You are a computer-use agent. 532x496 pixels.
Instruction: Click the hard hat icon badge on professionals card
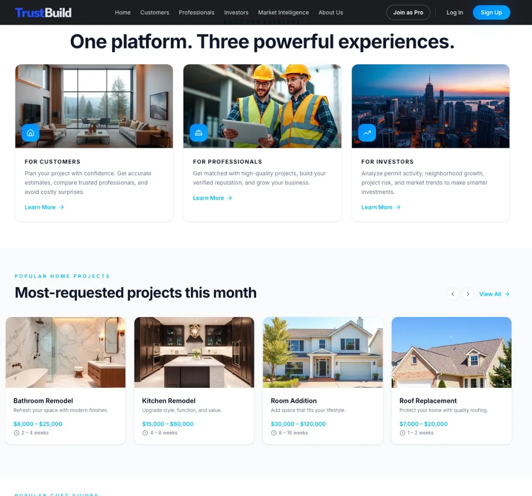click(x=198, y=133)
